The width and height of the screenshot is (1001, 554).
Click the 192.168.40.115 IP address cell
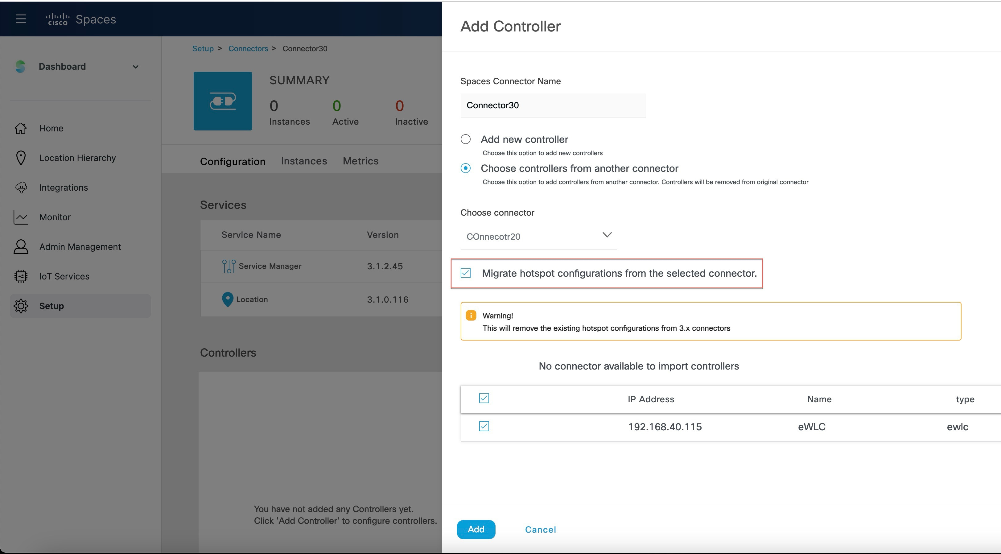pyautogui.click(x=665, y=427)
